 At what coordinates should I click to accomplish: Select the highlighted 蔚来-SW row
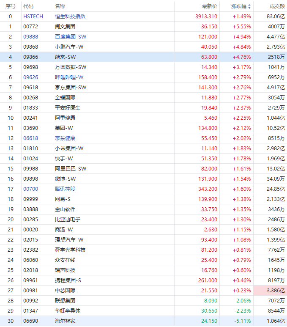coord(143,57)
